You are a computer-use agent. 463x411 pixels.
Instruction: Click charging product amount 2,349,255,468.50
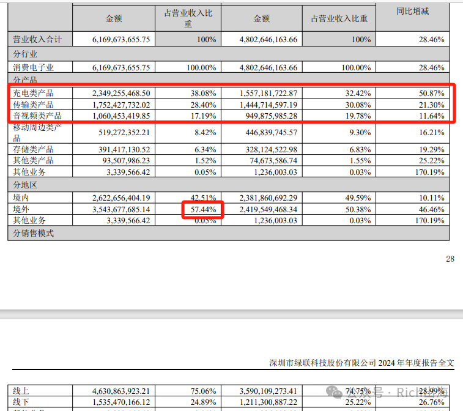click(x=121, y=94)
